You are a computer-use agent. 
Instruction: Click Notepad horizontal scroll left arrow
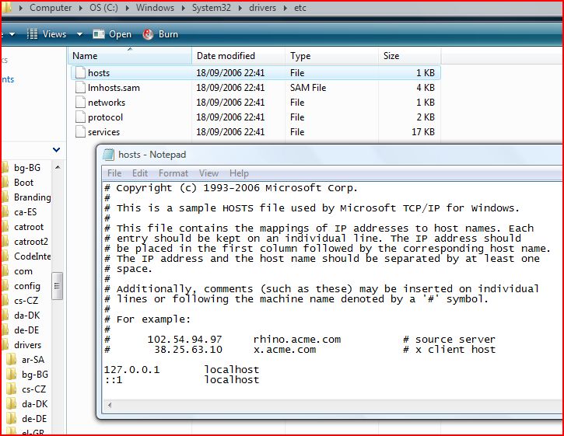tap(110, 405)
